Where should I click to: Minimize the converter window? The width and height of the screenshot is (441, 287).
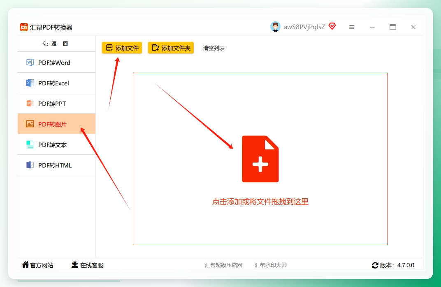pyautogui.click(x=372, y=27)
